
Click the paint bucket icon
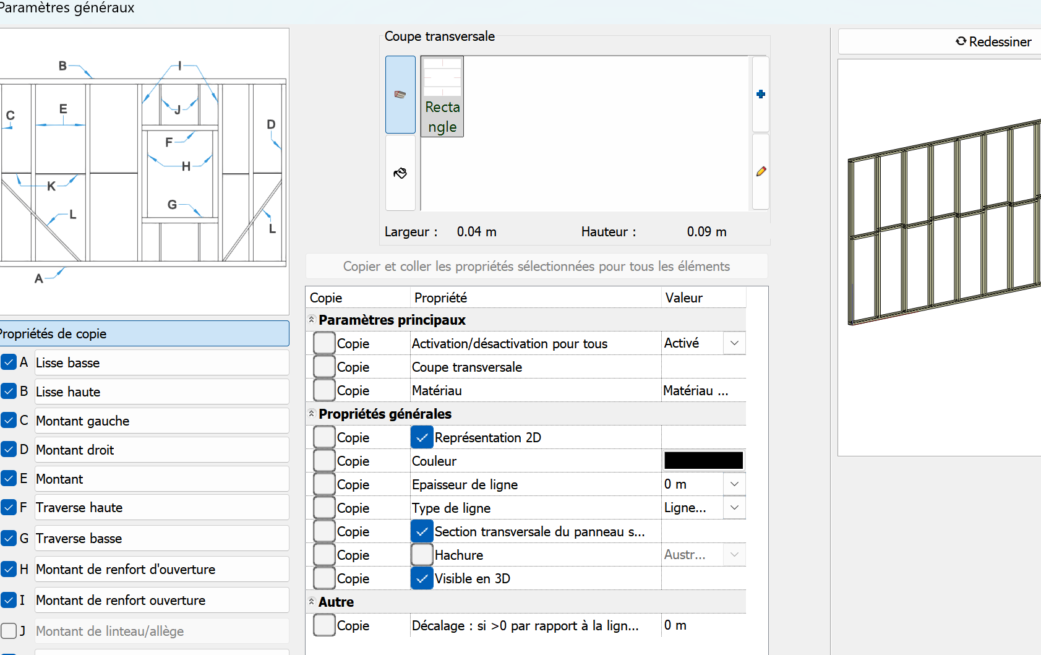pyautogui.click(x=400, y=173)
